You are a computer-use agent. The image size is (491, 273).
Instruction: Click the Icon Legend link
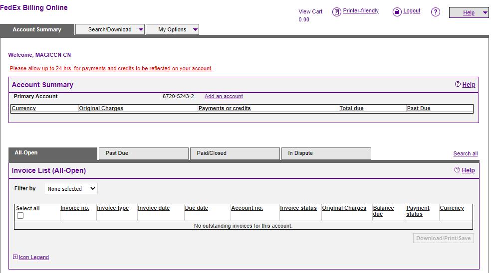[x=34, y=257]
